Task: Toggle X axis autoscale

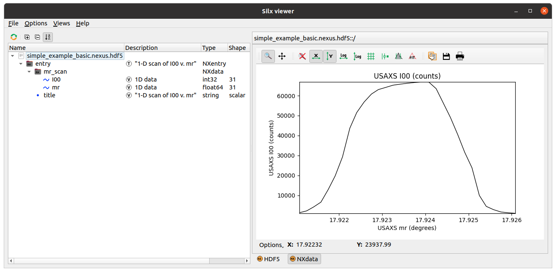Action: (316, 56)
